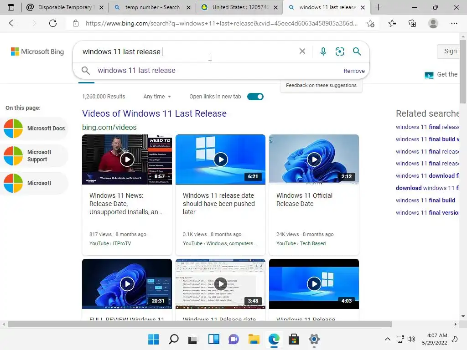Open Microsoft Store from taskbar
This screenshot has height=350, width=467.
click(294, 339)
